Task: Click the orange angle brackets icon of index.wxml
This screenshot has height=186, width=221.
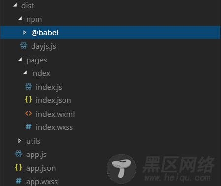Action: (x=28, y=113)
